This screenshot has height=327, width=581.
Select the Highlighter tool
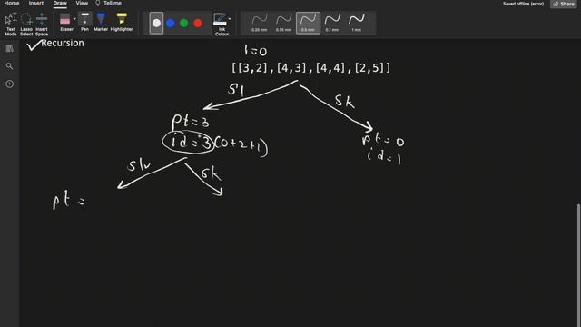(x=122, y=22)
